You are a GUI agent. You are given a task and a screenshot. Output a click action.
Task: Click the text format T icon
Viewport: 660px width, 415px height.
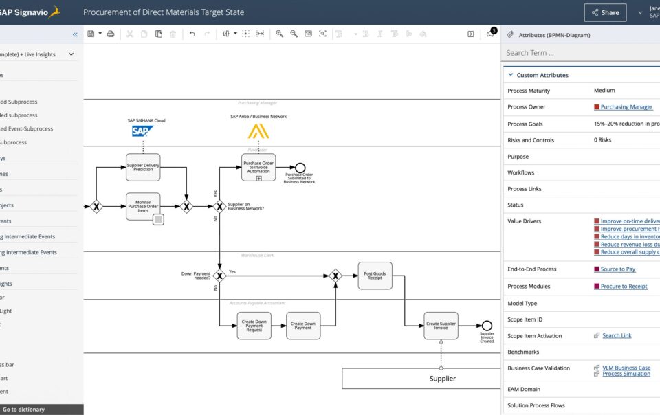tap(339, 34)
